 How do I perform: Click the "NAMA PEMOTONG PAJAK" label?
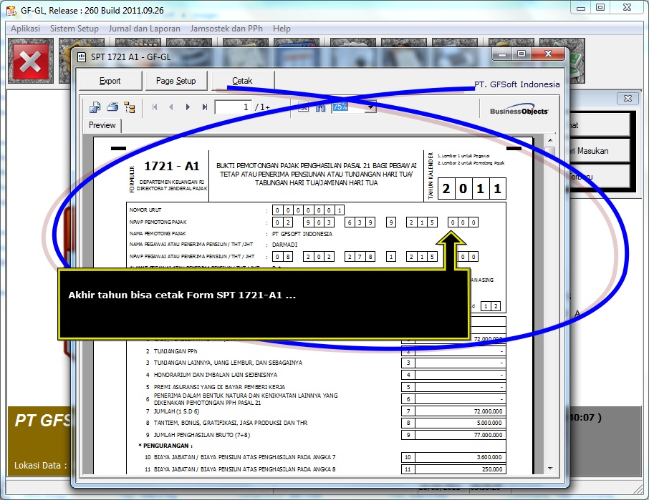(158, 233)
